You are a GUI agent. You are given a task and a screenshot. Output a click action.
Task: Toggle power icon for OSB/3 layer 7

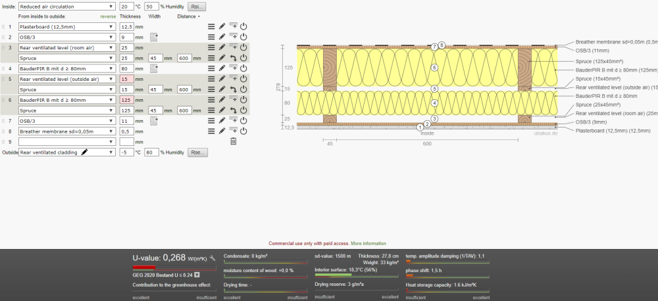pyautogui.click(x=243, y=121)
